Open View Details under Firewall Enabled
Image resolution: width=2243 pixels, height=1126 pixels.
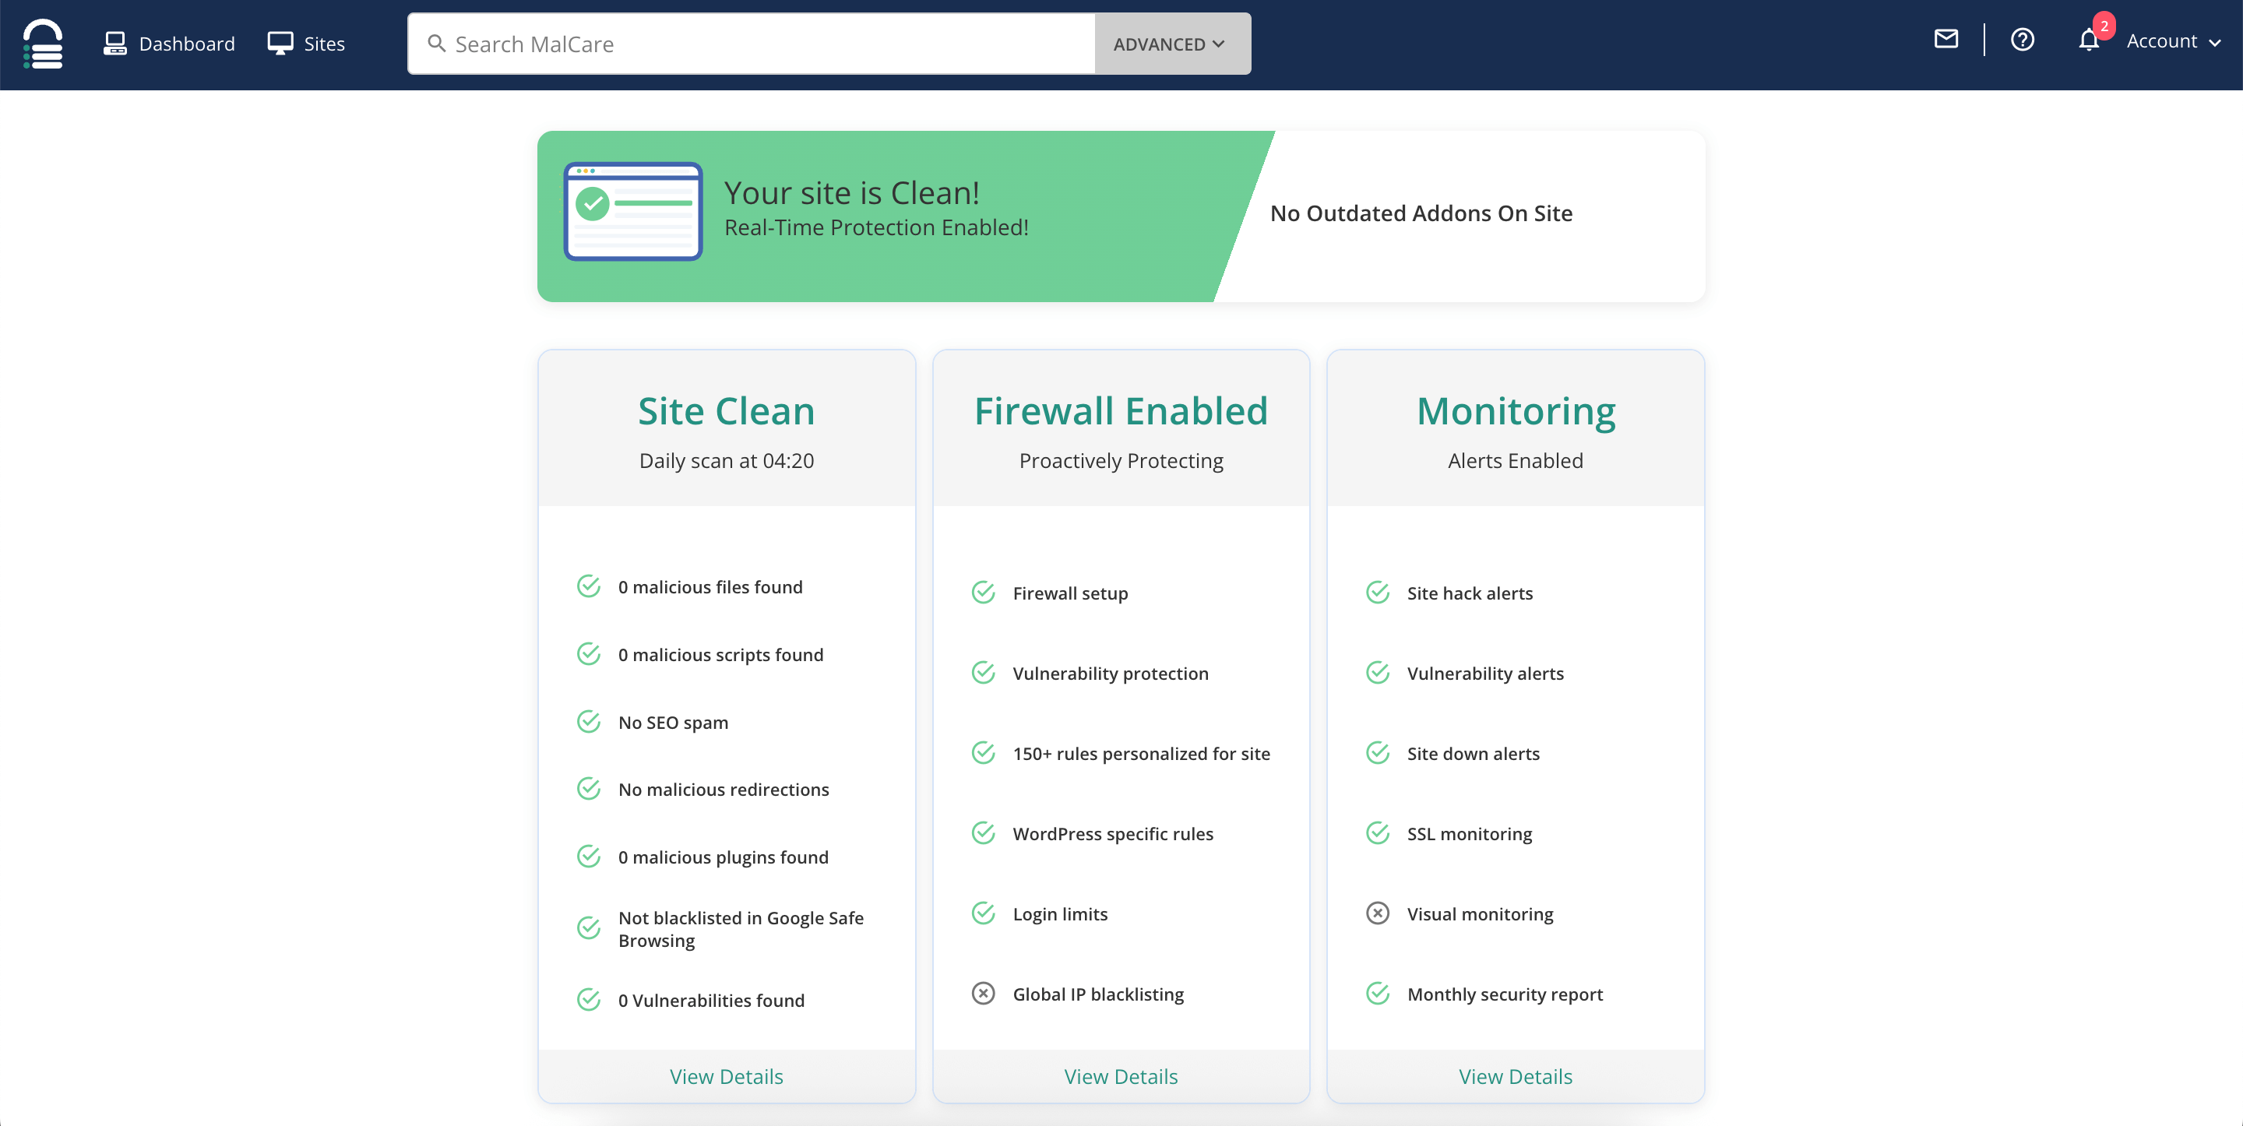coord(1121,1076)
